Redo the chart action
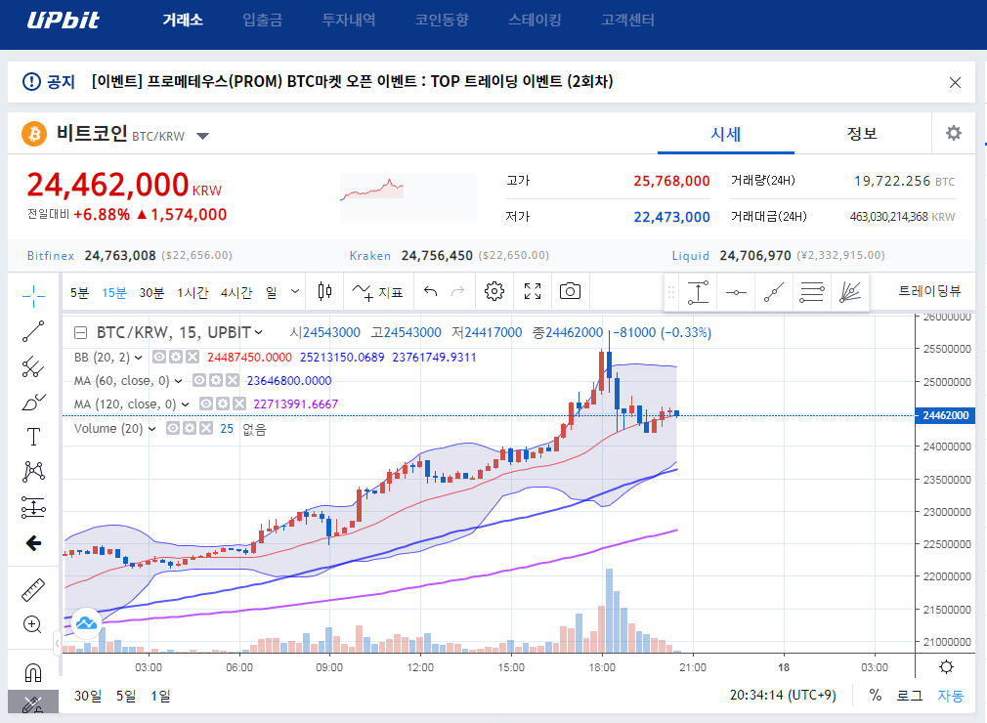 pos(458,291)
